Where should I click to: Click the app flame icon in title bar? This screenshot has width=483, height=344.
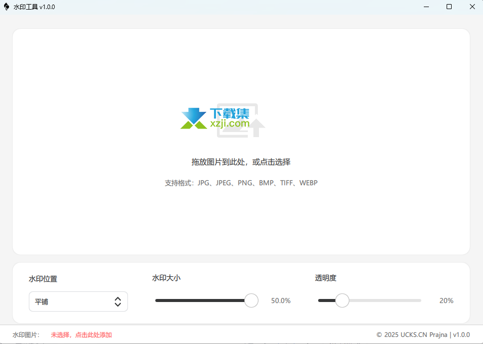(7, 7)
